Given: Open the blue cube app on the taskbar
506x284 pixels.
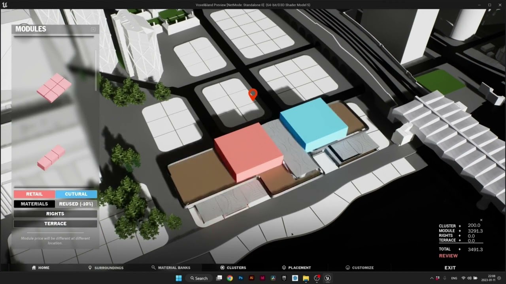Looking at the screenshot, I should [x=295, y=278].
